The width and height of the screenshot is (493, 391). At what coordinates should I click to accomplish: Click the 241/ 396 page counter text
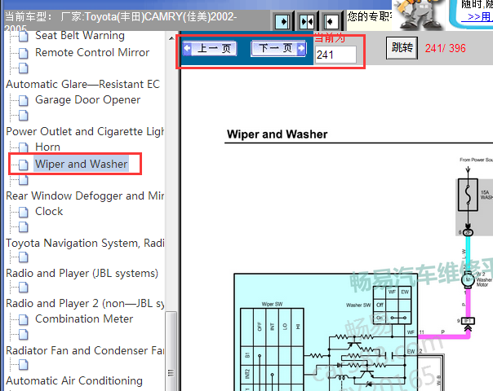pos(445,48)
